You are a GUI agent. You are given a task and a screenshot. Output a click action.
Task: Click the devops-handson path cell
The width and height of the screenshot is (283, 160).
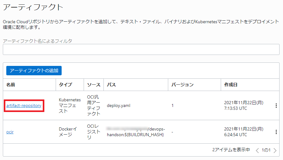click(136, 132)
